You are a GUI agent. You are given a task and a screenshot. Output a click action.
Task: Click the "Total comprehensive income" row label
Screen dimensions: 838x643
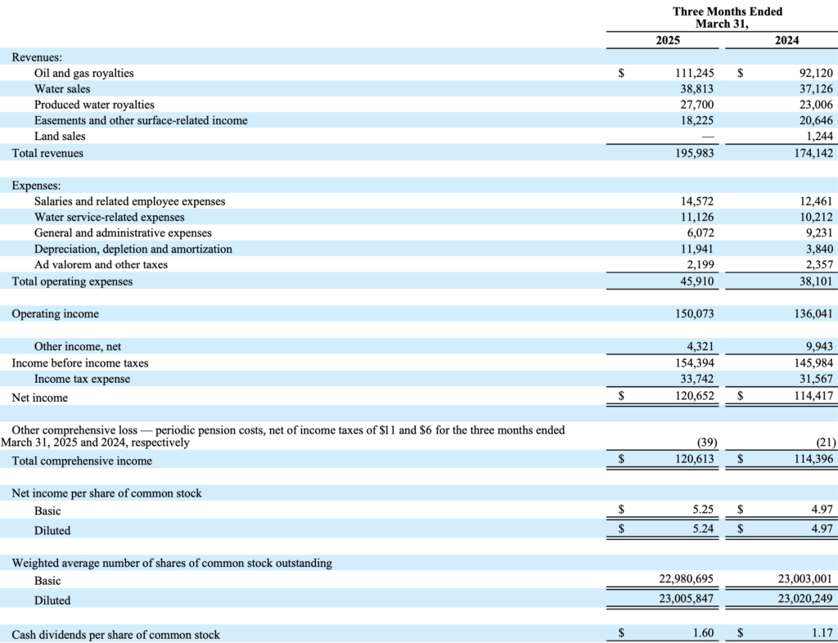click(x=82, y=461)
